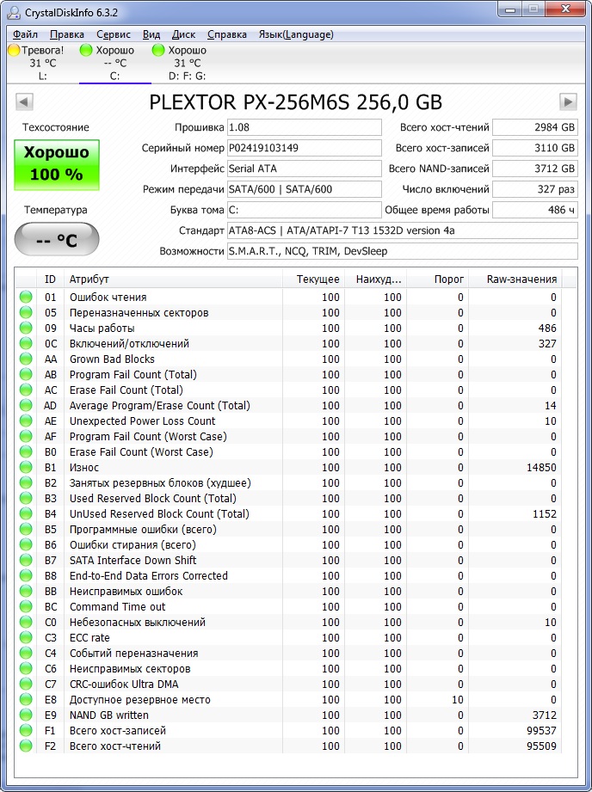Go to previous disk arrow
Image resolution: width=592 pixels, height=792 pixels.
tap(24, 101)
